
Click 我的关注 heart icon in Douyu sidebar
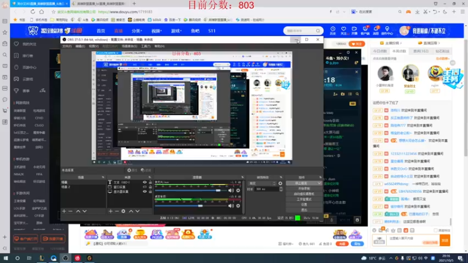pos(16,44)
